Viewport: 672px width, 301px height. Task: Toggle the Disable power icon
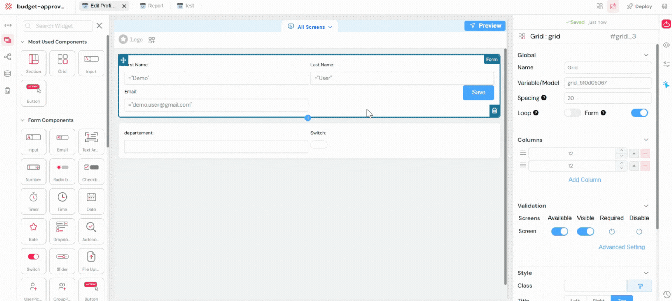pos(639,232)
